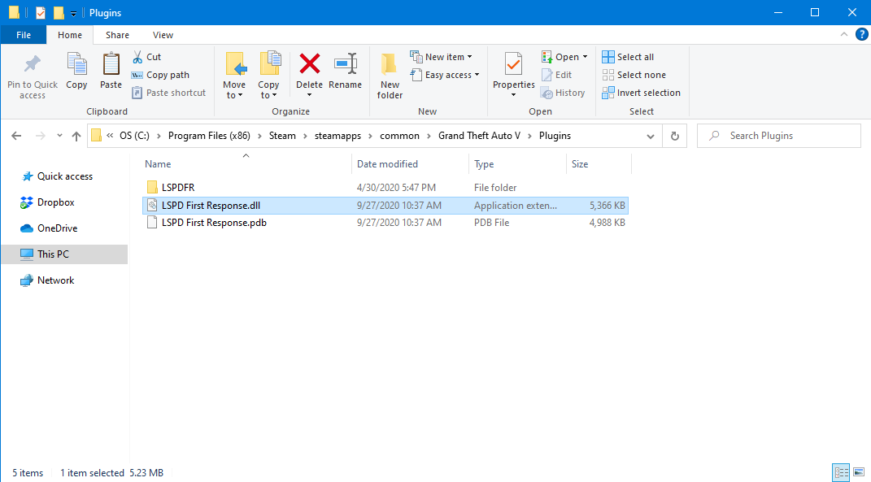This screenshot has width=871, height=482.
Task: Click Edit in the Open group
Action: [556, 75]
